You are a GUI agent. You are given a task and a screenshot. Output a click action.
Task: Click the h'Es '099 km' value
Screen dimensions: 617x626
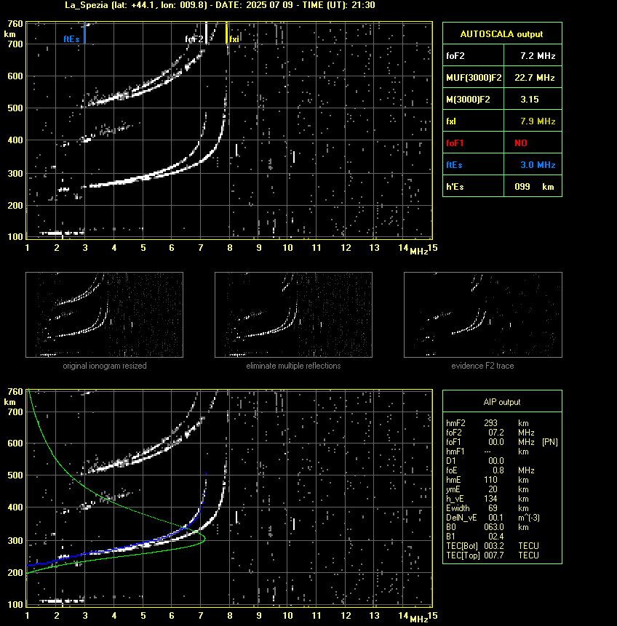coord(533,186)
